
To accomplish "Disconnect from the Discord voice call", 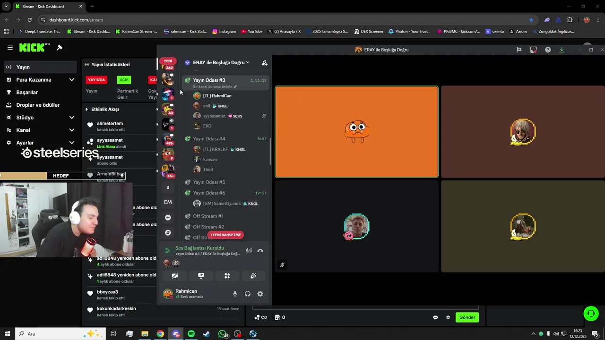I will tap(260, 251).
